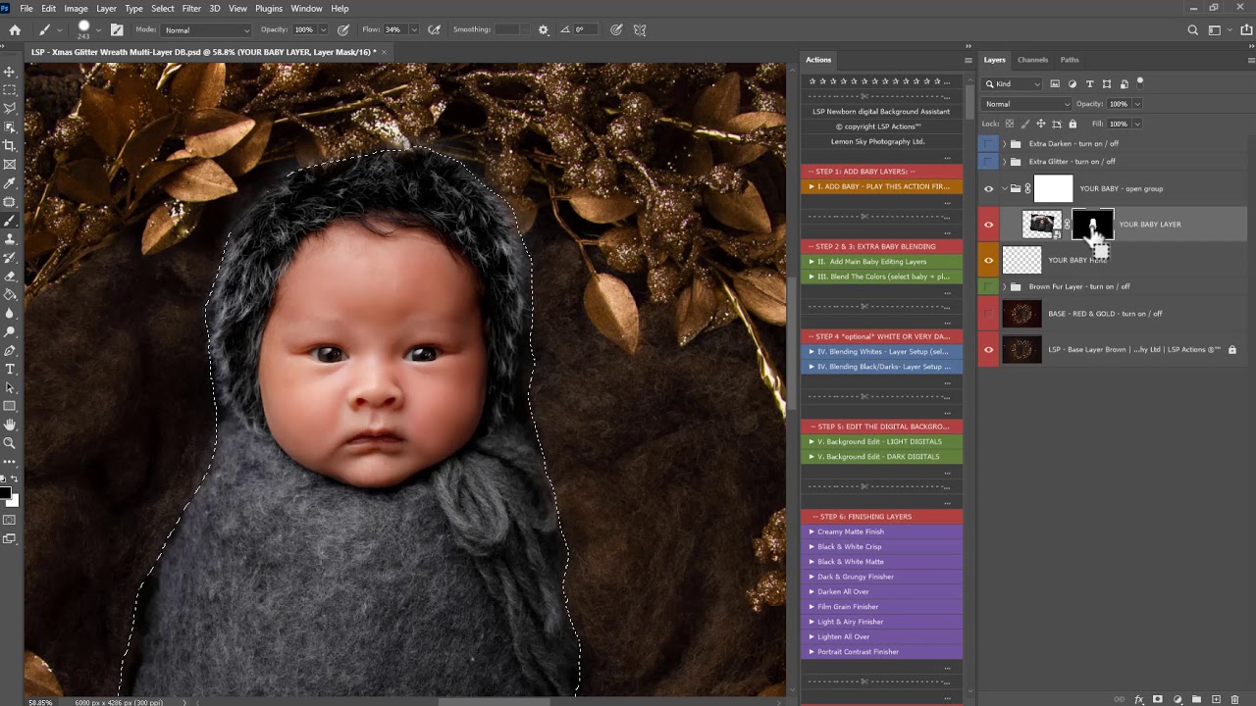Select the Rectangle shape tool

[10, 406]
